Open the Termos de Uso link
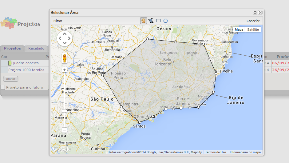The image size is (289, 163). 215,152
